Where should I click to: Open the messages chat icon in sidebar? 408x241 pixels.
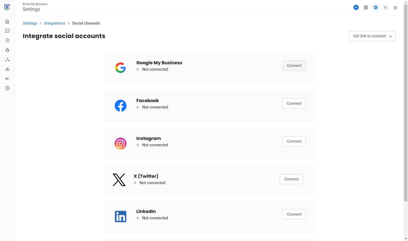click(x=7, y=31)
